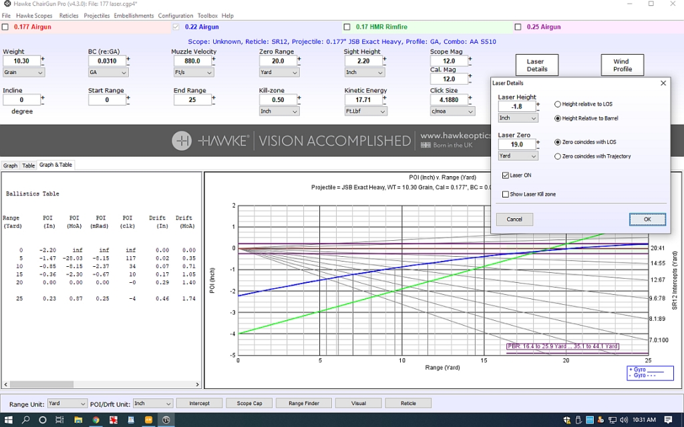Click the ballistics table horizontal scrollbar
This screenshot has width=684, height=427.
tap(102, 384)
